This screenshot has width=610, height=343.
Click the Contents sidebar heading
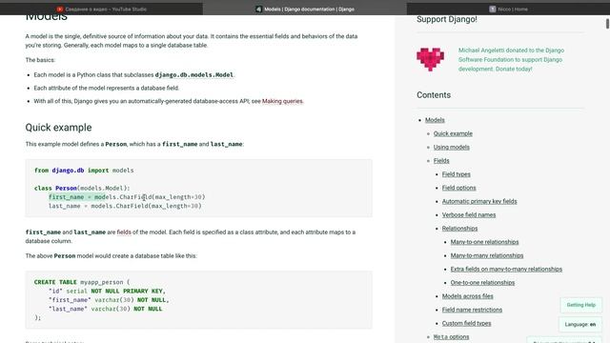(x=434, y=95)
